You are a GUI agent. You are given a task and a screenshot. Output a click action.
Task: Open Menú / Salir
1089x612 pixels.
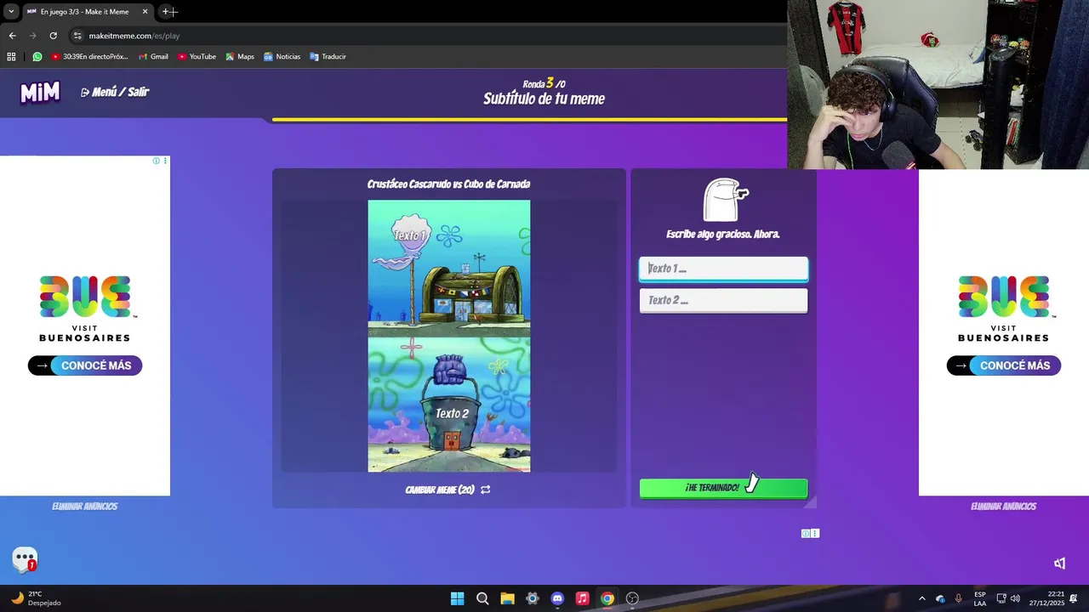click(x=115, y=92)
